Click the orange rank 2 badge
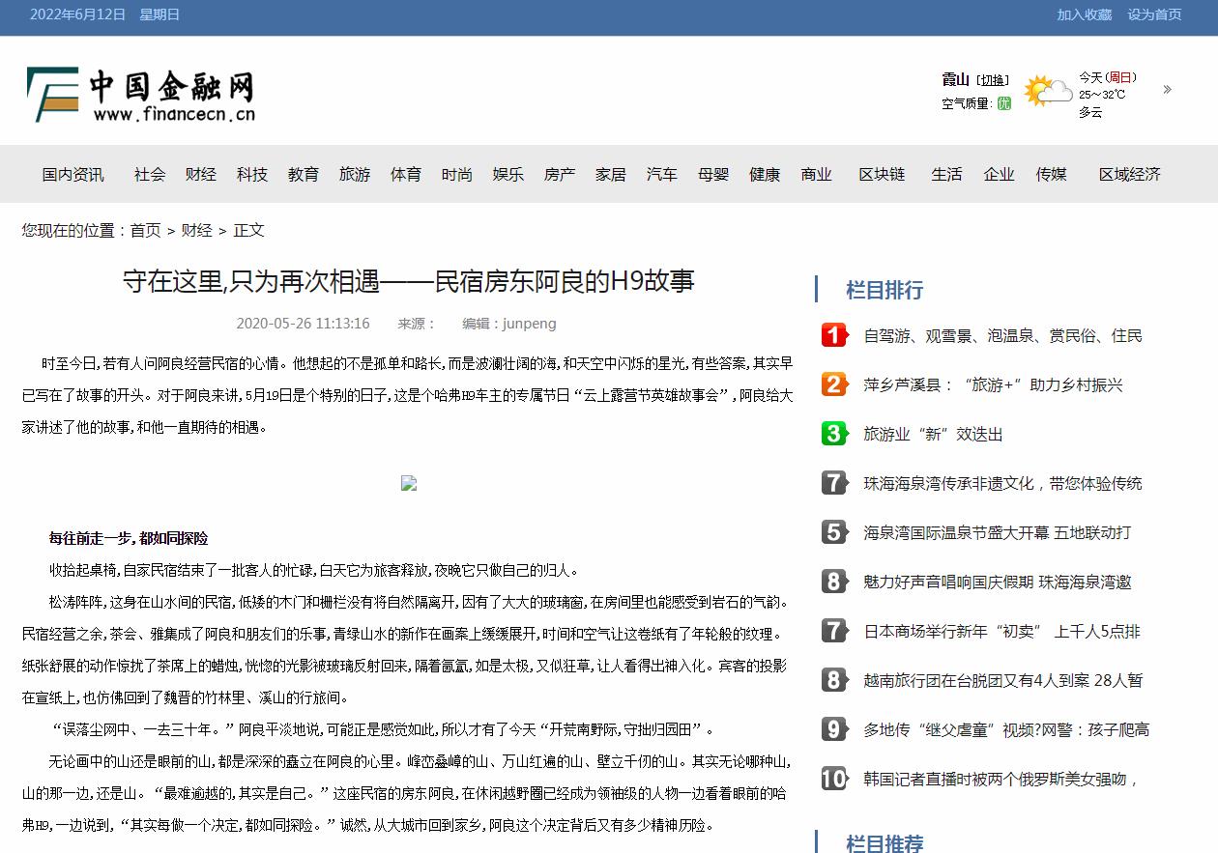 (834, 384)
